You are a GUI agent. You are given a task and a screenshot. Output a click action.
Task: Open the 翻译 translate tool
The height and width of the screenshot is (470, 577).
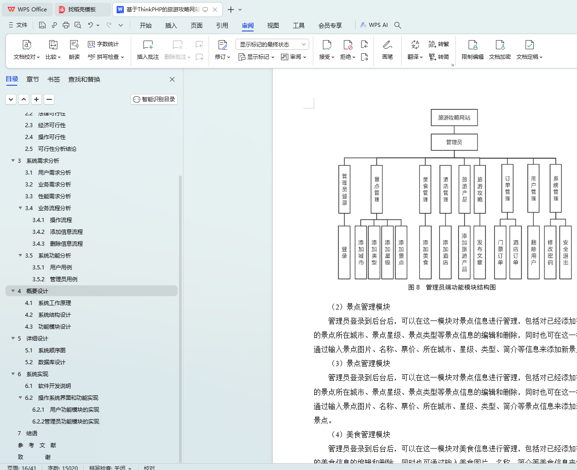pos(415,50)
